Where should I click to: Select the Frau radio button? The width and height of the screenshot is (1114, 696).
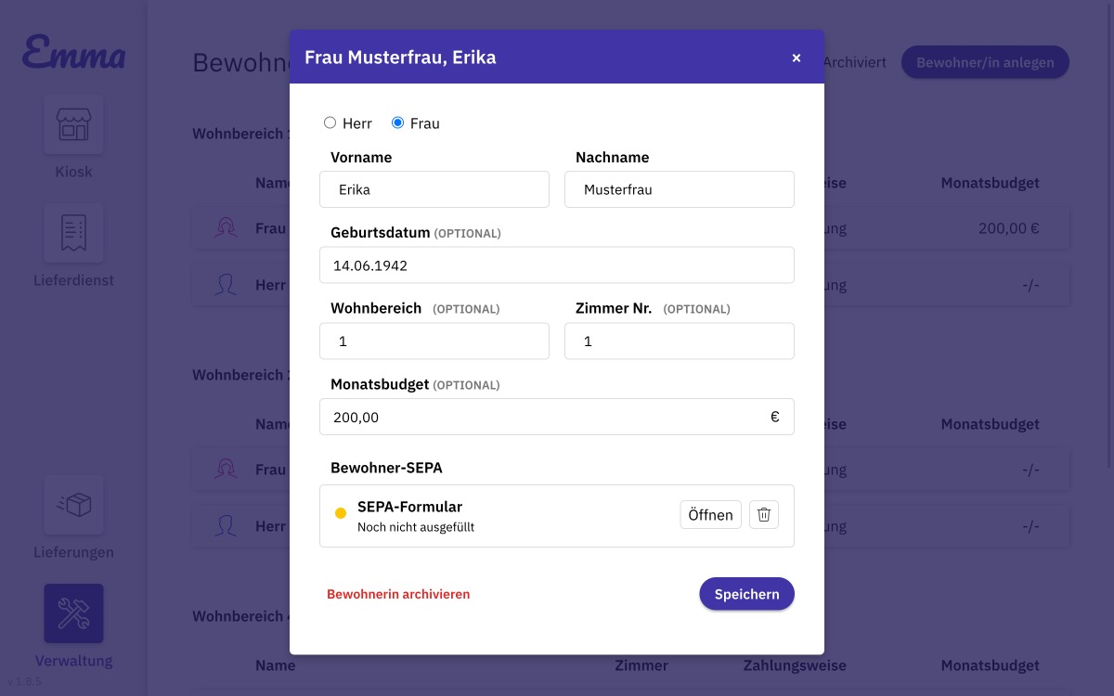[x=398, y=122]
